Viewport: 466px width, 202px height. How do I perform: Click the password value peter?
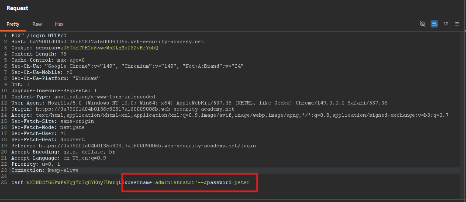pyautogui.click(x=242, y=182)
